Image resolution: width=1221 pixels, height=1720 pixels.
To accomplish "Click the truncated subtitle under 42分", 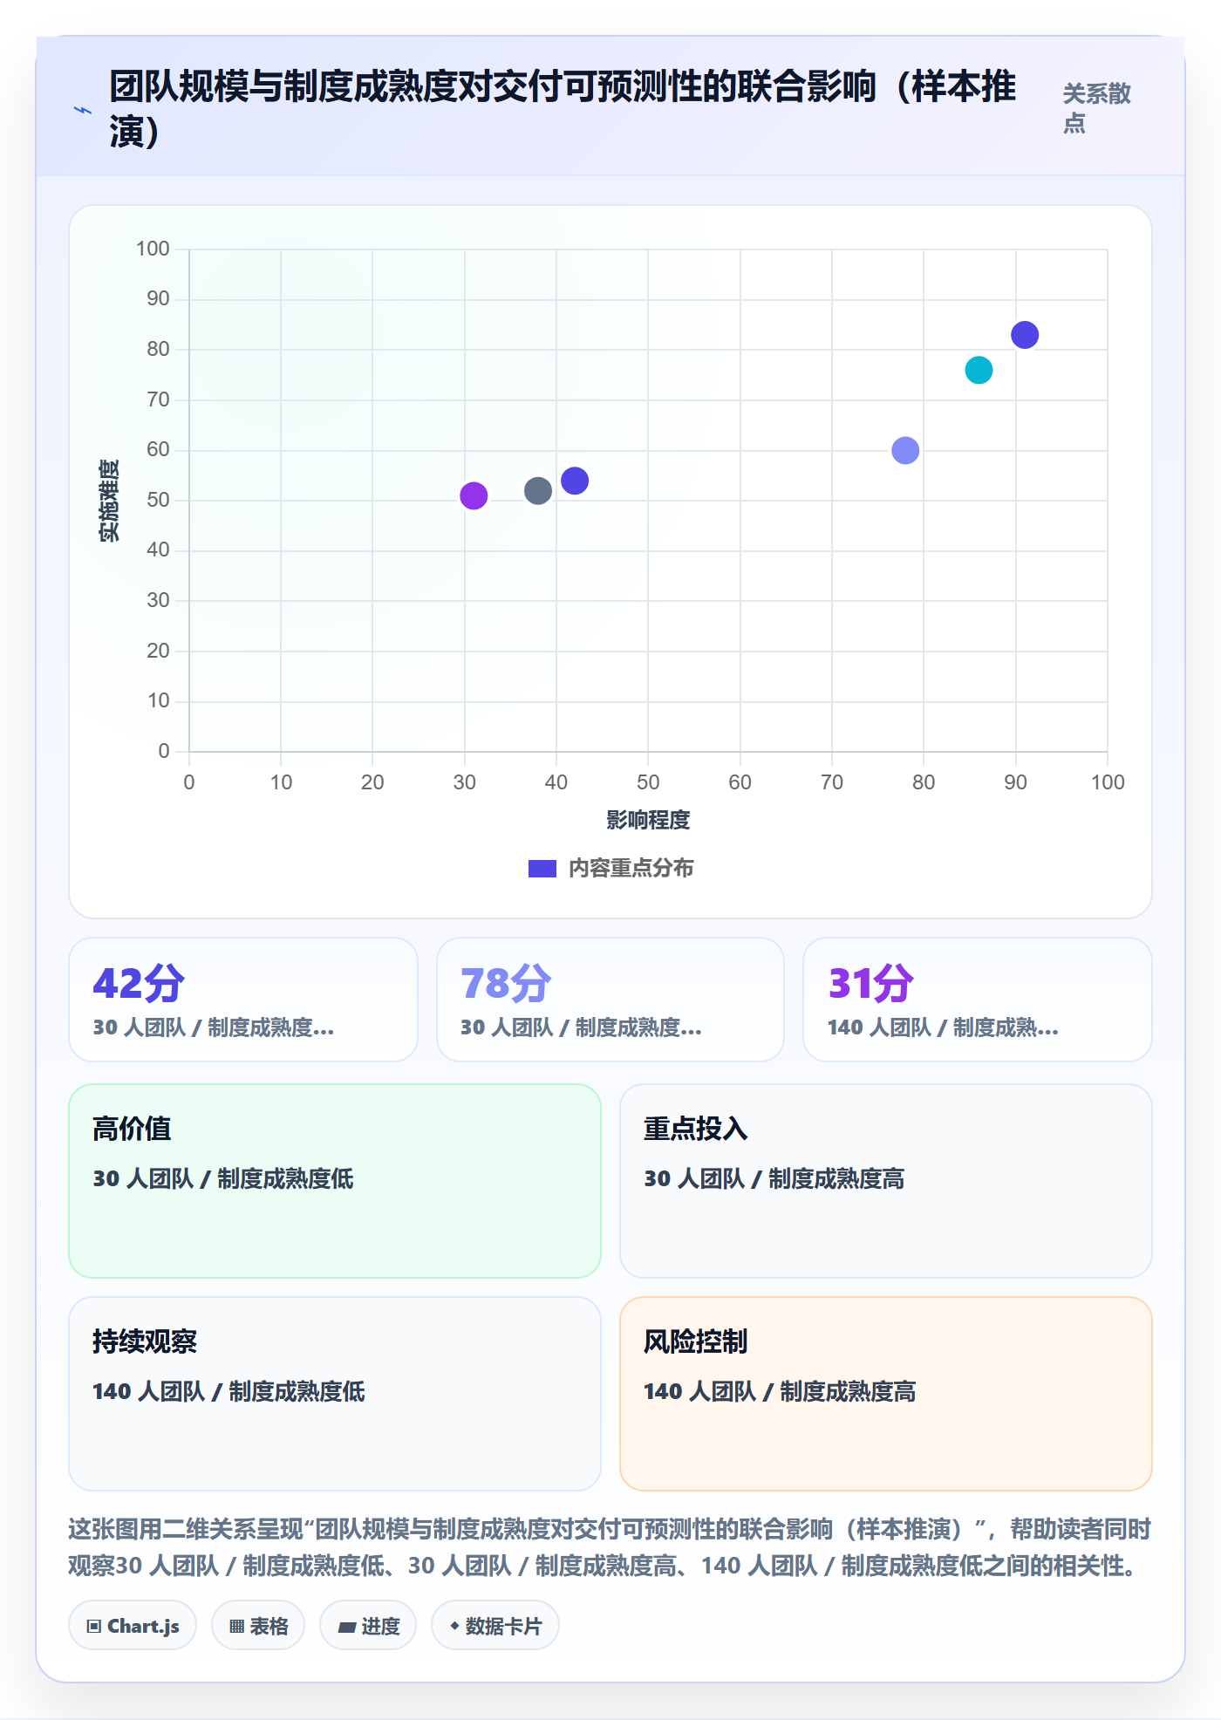I will [214, 1027].
